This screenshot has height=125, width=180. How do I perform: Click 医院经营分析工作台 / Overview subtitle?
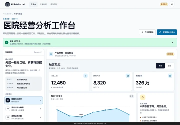65,56
